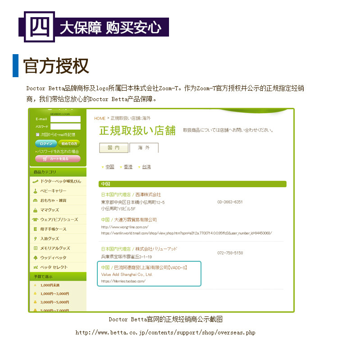Open 母子手帳ケース category

pyautogui.click(x=53, y=229)
